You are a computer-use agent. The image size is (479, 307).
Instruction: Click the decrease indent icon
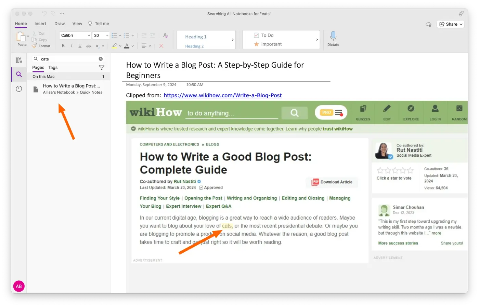[x=144, y=36]
